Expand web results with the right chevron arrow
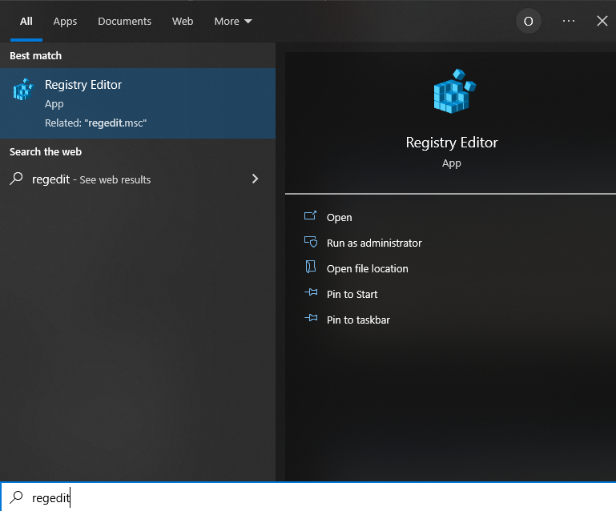This screenshot has width=616, height=511. pos(256,179)
